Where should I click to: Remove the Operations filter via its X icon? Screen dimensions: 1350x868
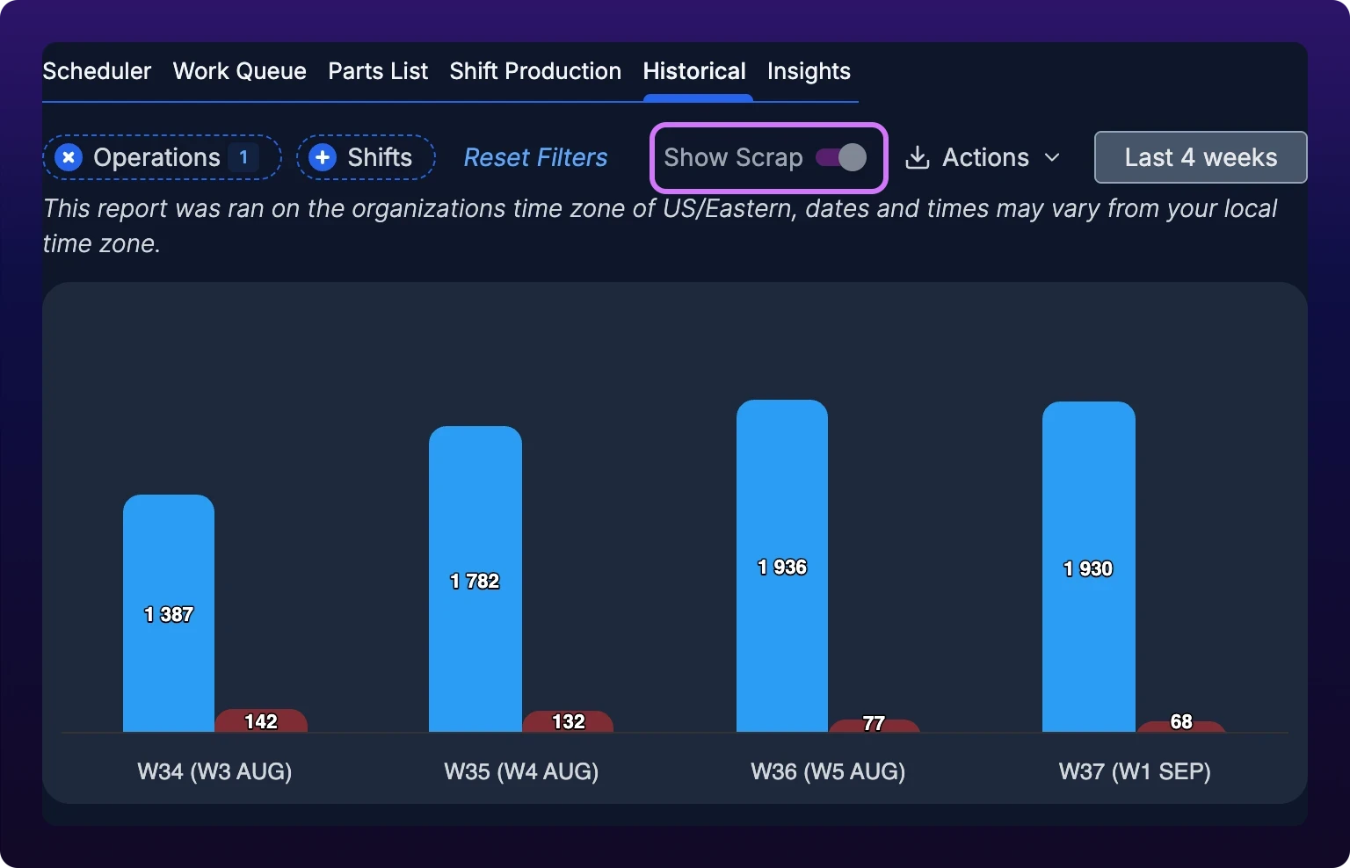tap(69, 157)
